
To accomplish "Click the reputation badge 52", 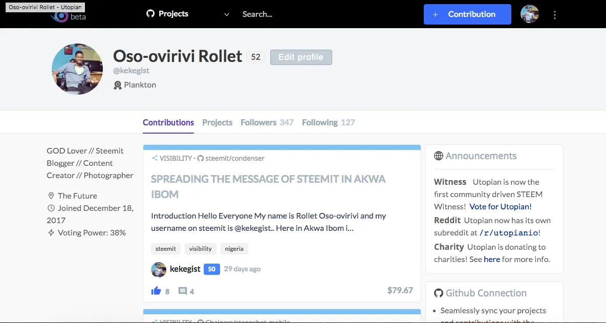I will click(x=255, y=57).
